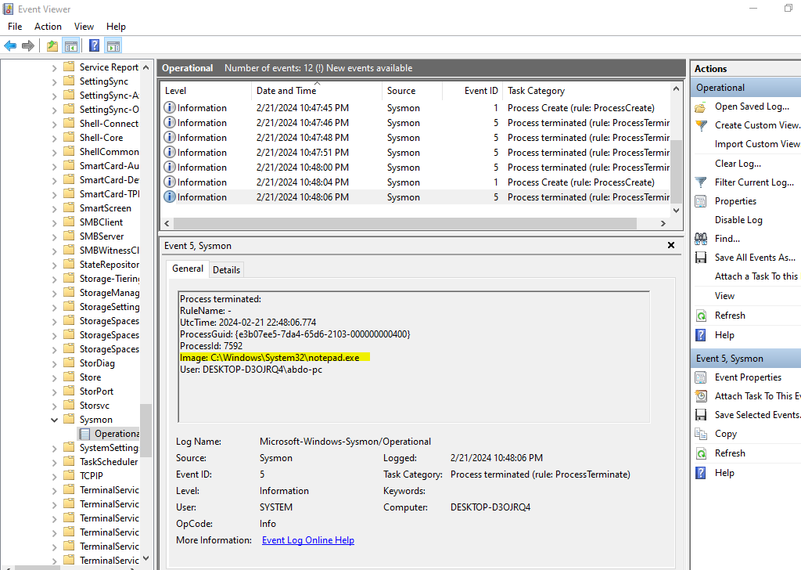Open the Action menu

click(x=48, y=26)
